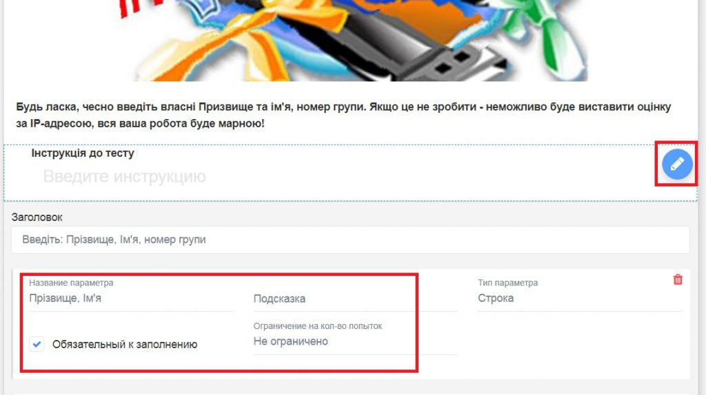The height and width of the screenshot is (395, 706).
Task: Open the 'Не ограничено' attempts limit selector
Action: (x=355, y=341)
